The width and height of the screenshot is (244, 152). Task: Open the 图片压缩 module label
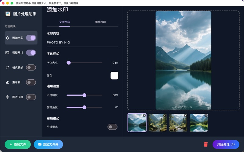pos(18,97)
